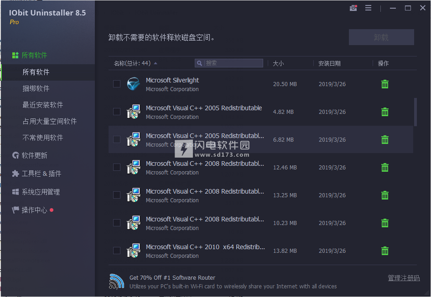The width and height of the screenshot is (431, 297).
Task: Check the box for Visual C++ 2010 x64
Action: [x=117, y=251]
